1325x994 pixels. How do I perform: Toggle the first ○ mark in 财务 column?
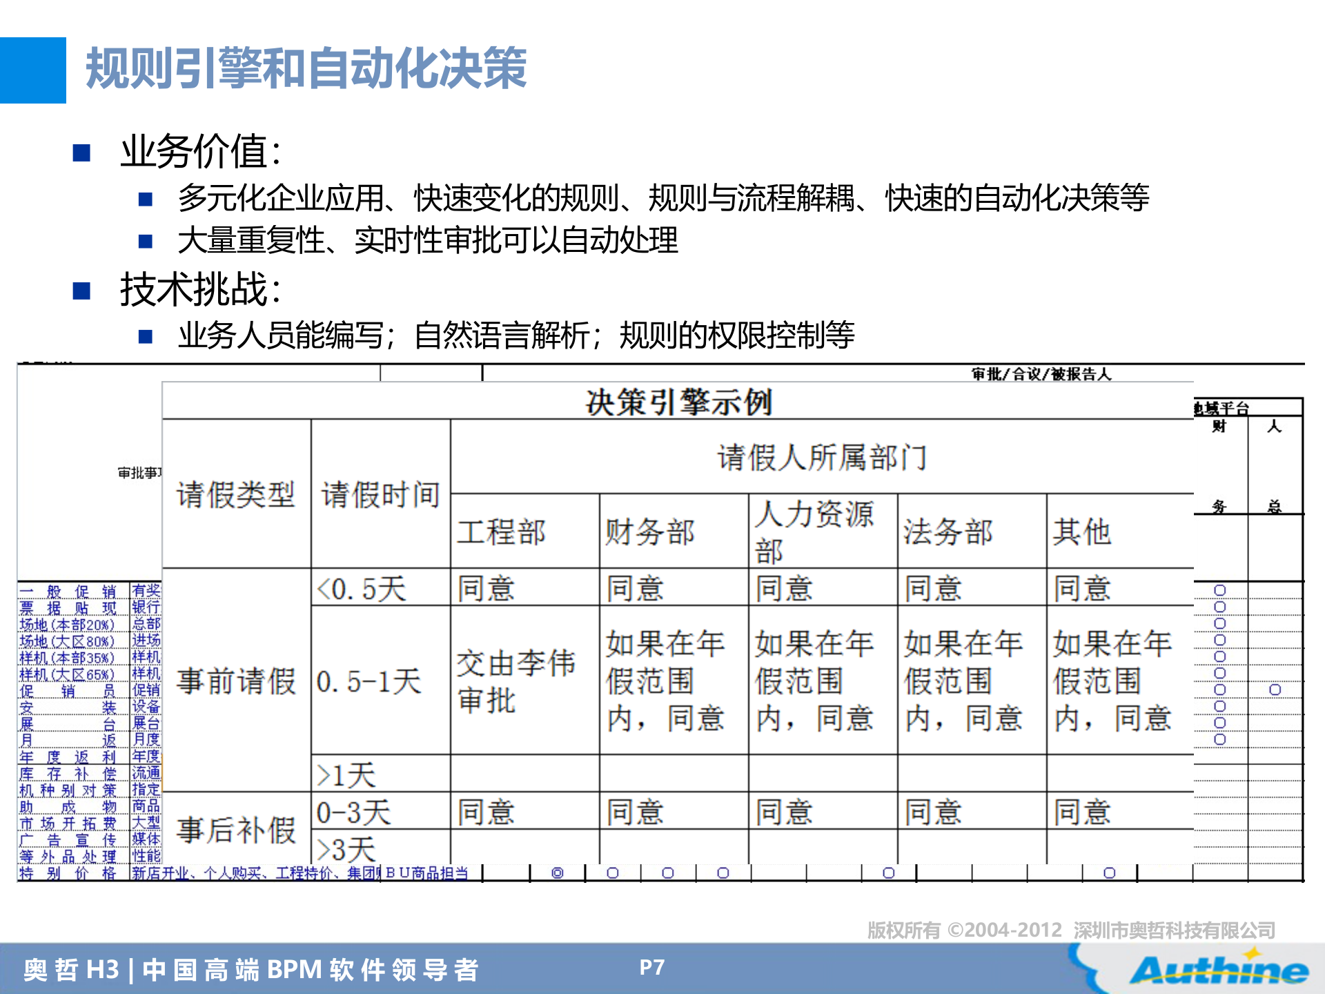1220,589
